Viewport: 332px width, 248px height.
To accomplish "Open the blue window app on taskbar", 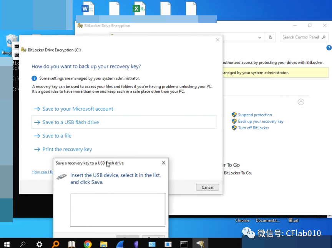I will click(x=168, y=244).
